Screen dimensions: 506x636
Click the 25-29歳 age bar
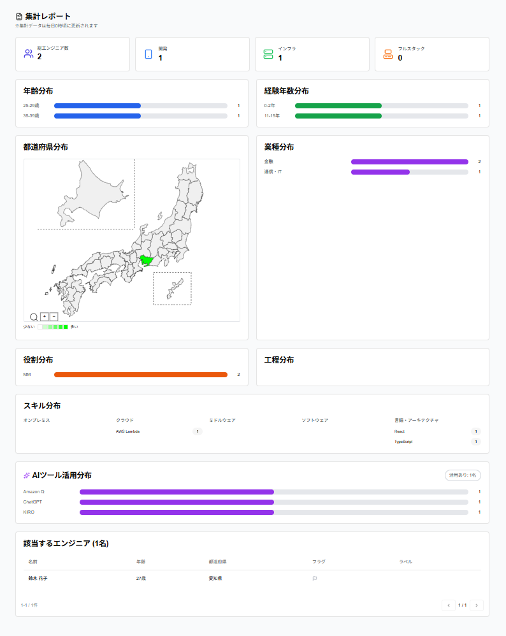(141, 106)
